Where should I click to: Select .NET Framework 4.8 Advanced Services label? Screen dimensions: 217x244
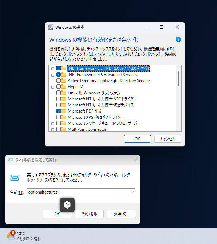point(102,75)
